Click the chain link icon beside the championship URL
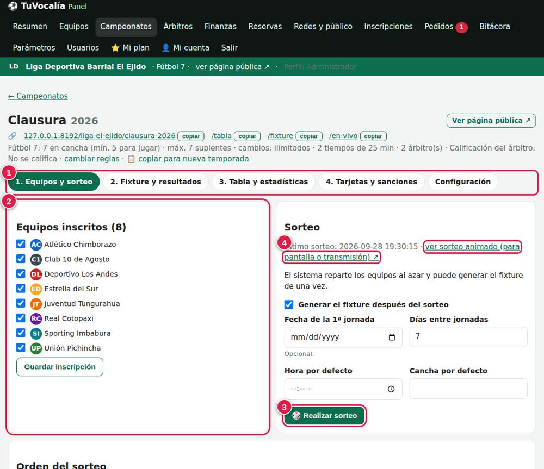 (13, 136)
